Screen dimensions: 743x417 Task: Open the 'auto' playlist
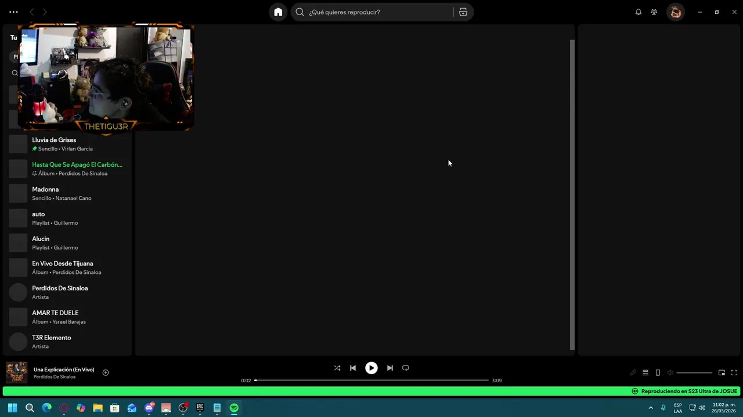tap(68, 218)
